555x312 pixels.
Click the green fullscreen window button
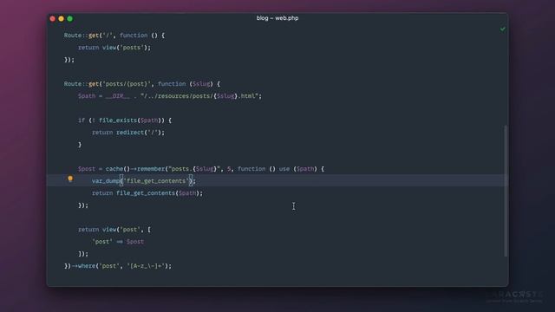click(x=70, y=18)
